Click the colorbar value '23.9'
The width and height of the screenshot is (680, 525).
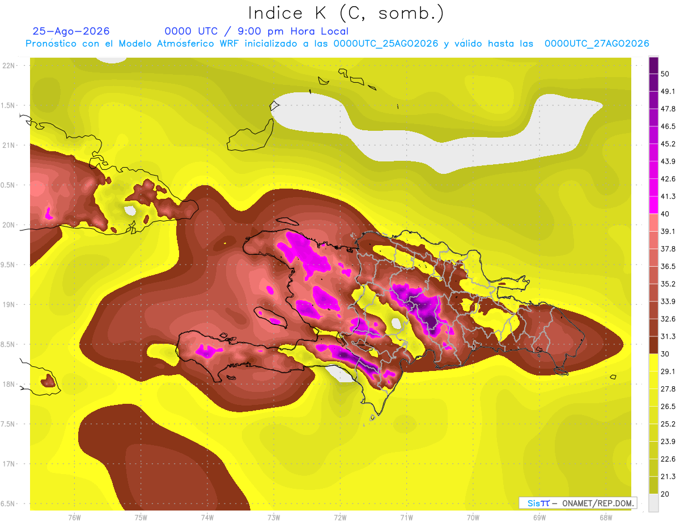[668, 442]
